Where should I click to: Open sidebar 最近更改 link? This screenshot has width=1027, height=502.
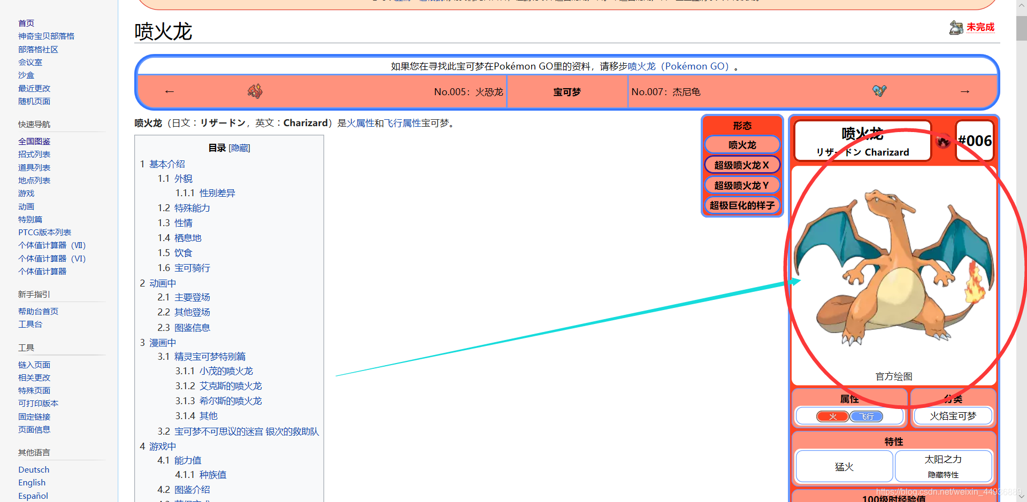34,88
